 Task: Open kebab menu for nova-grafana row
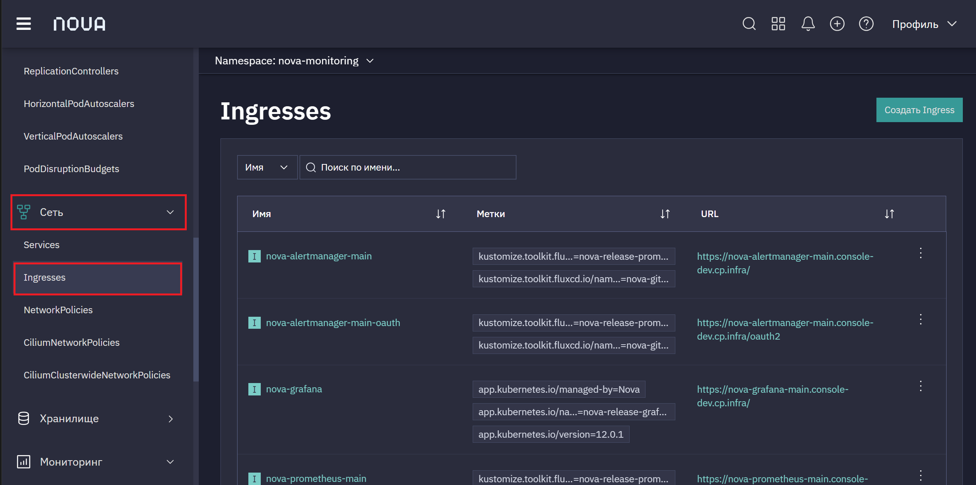pyautogui.click(x=921, y=386)
